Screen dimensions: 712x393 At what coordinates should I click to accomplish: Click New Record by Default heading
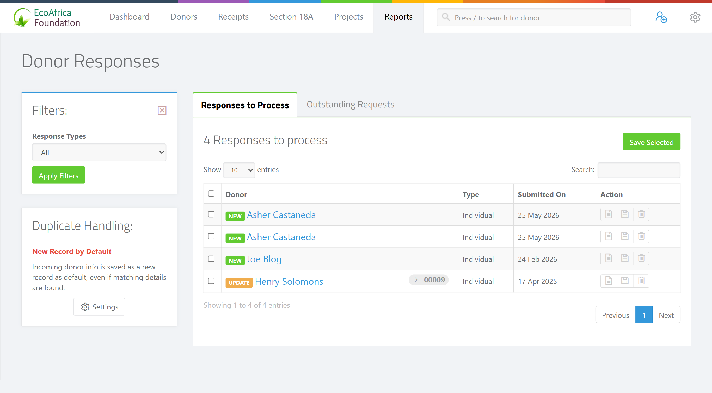point(72,251)
